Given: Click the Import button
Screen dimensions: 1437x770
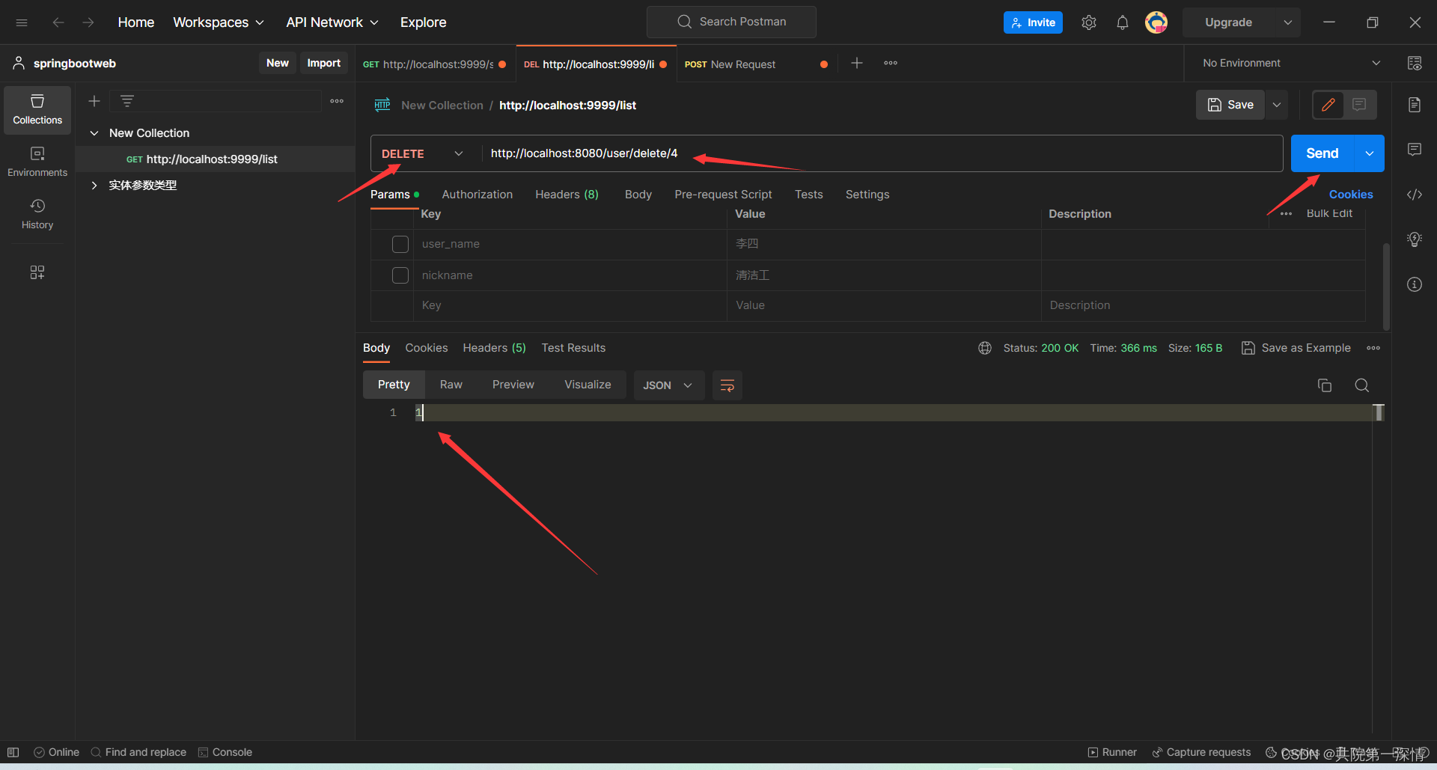Looking at the screenshot, I should 323,64.
